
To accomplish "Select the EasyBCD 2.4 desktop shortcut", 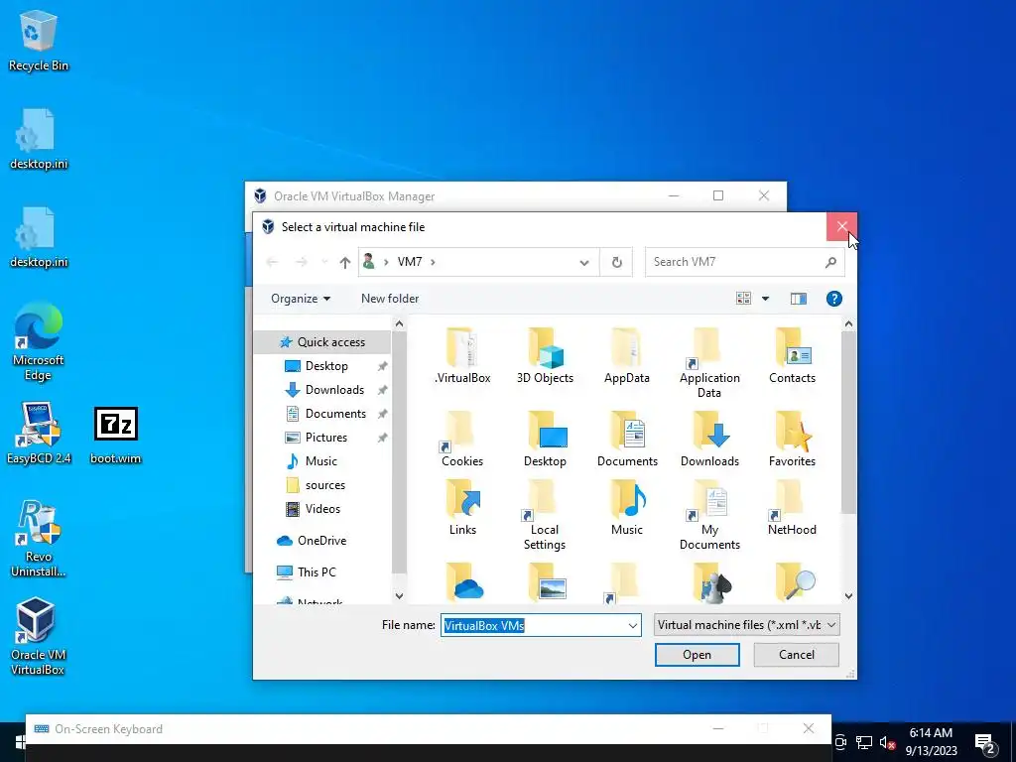I will [39, 433].
